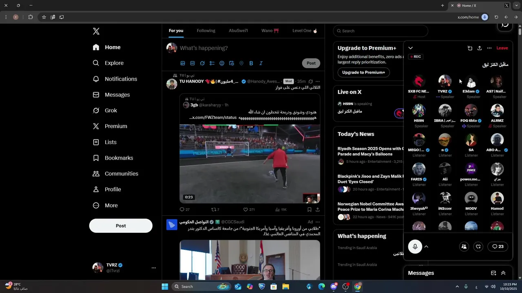Play the penalty kick video

point(250,164)
